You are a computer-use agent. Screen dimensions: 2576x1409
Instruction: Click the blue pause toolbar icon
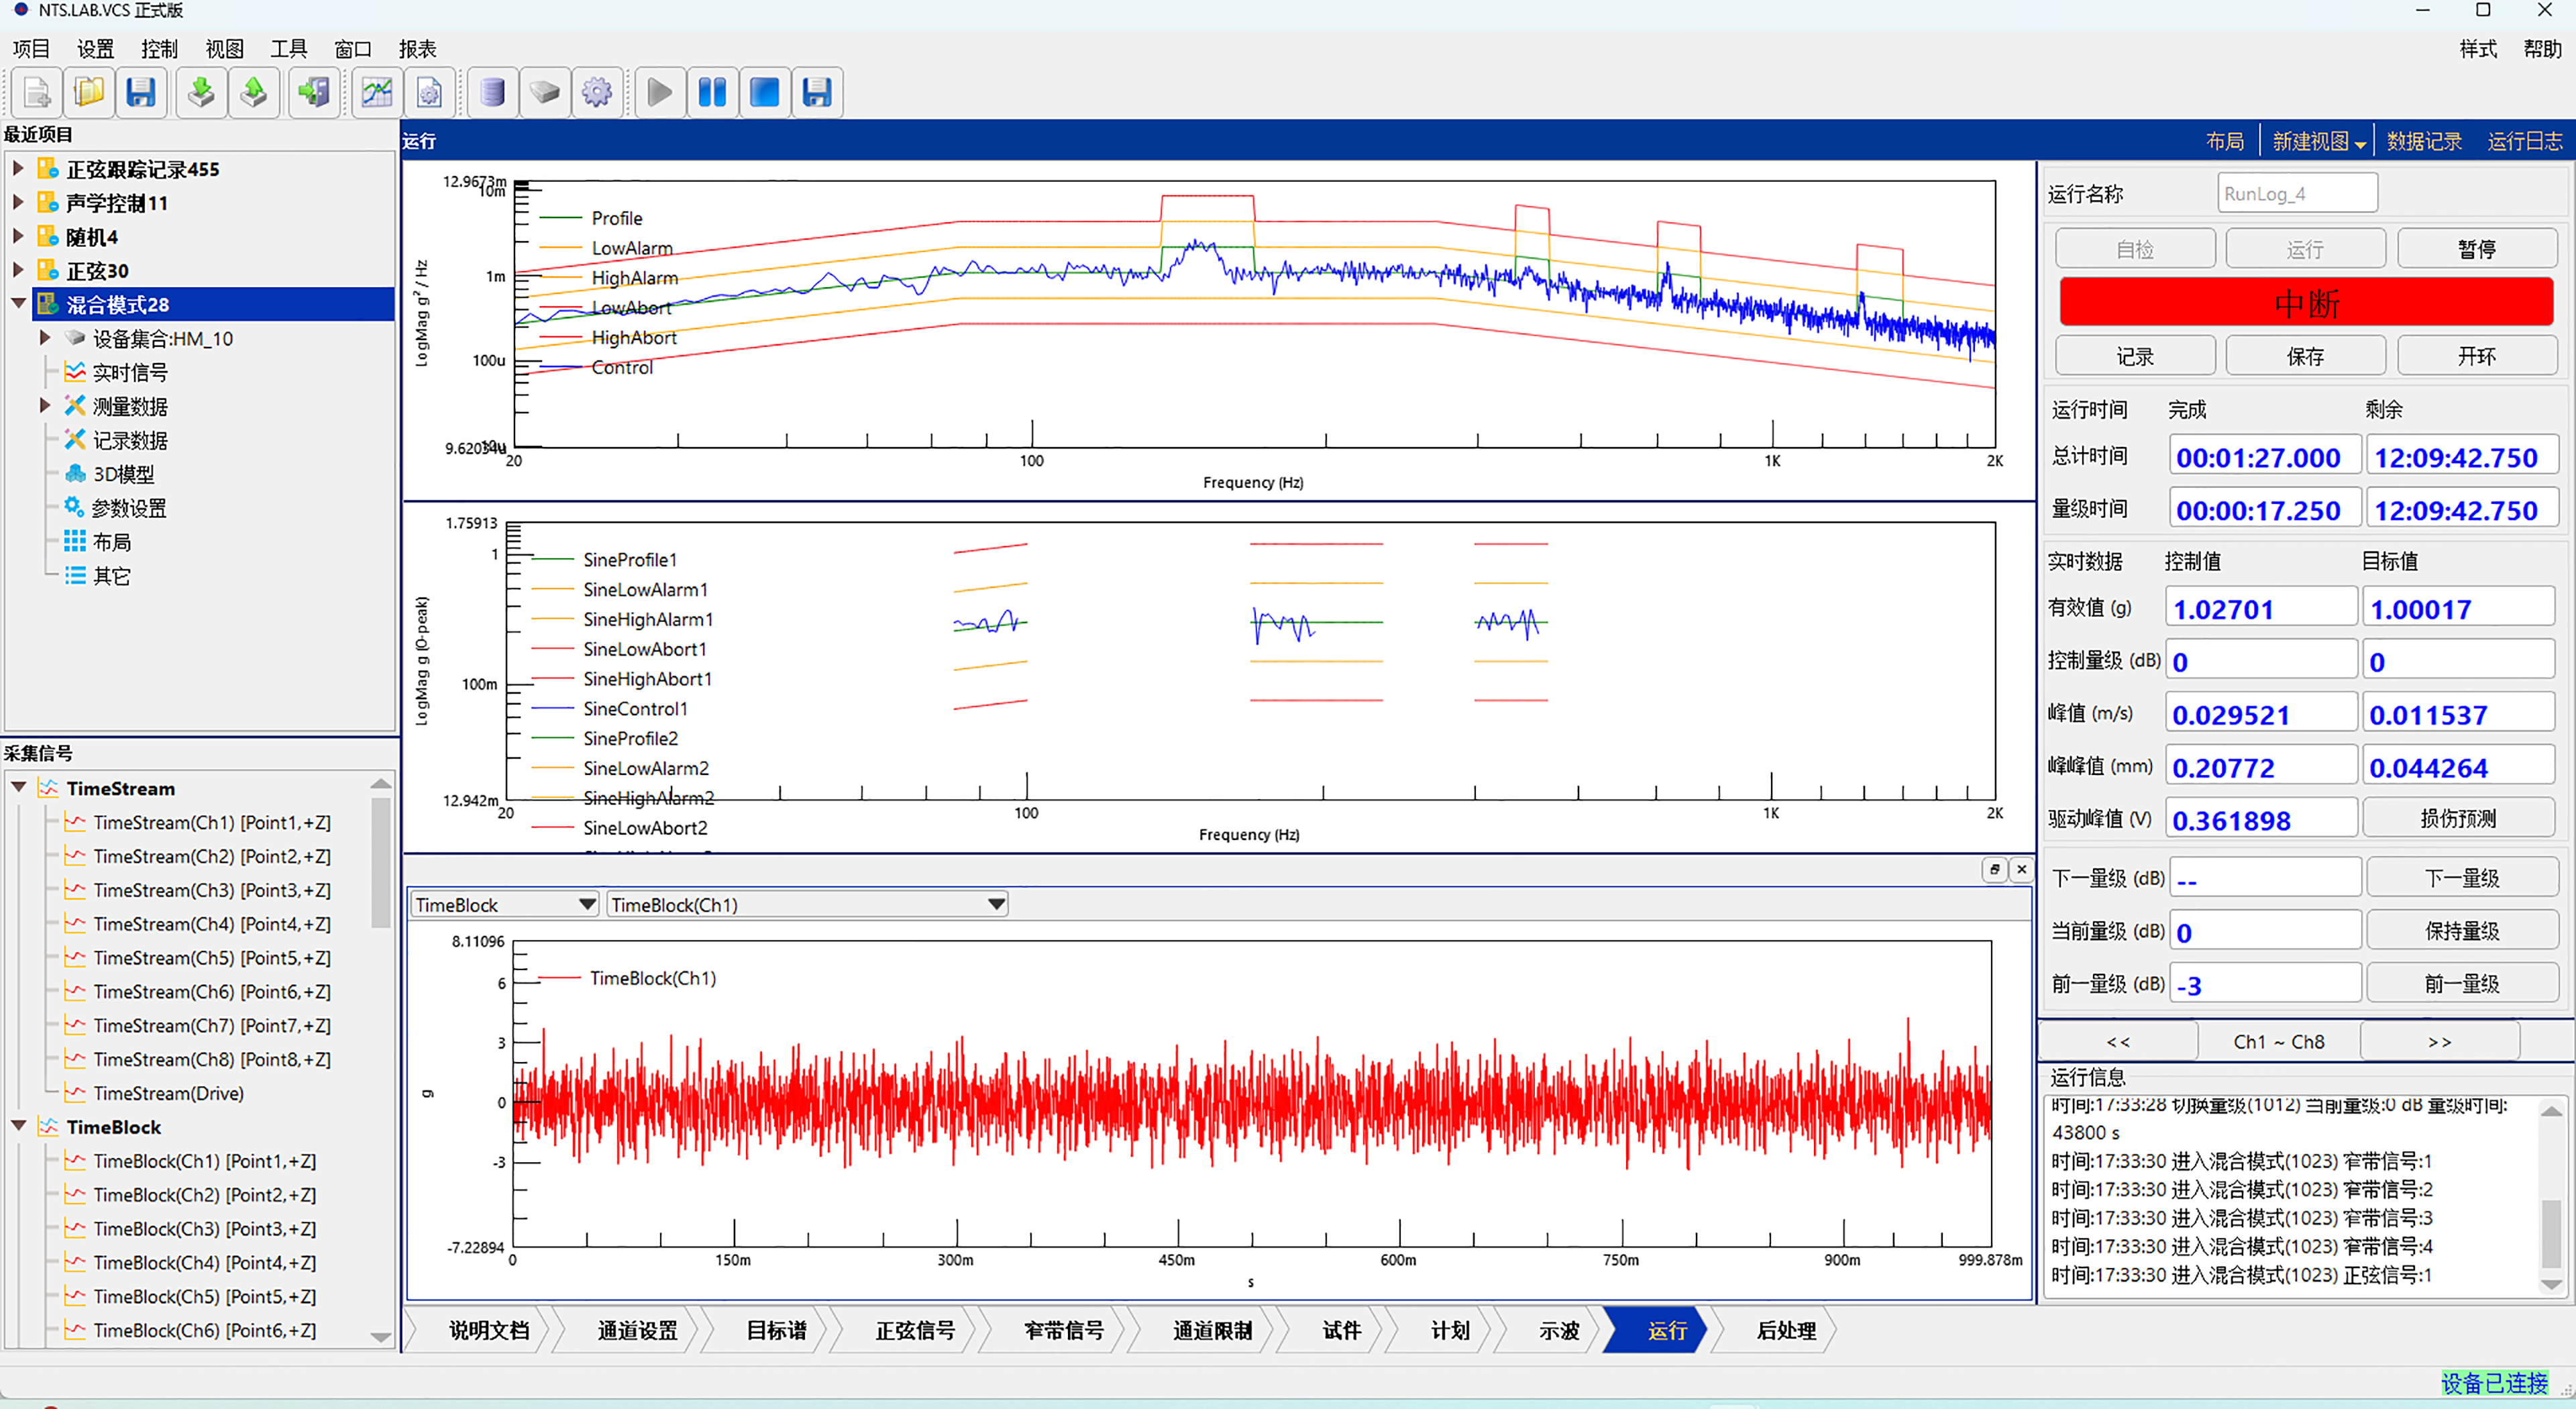[x=712, y=93]
